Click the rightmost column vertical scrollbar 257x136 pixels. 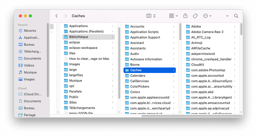pos(241,29)
